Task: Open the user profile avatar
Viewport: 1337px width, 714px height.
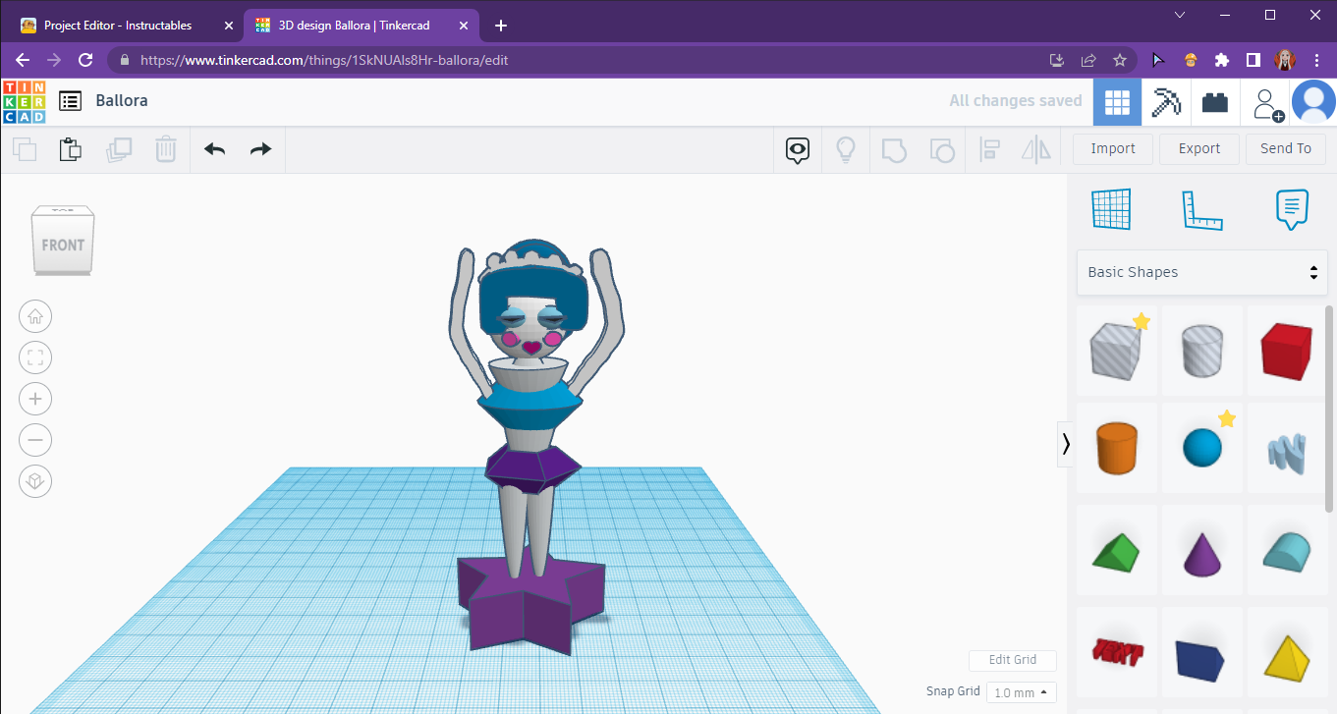Action: pos(1313,101)
